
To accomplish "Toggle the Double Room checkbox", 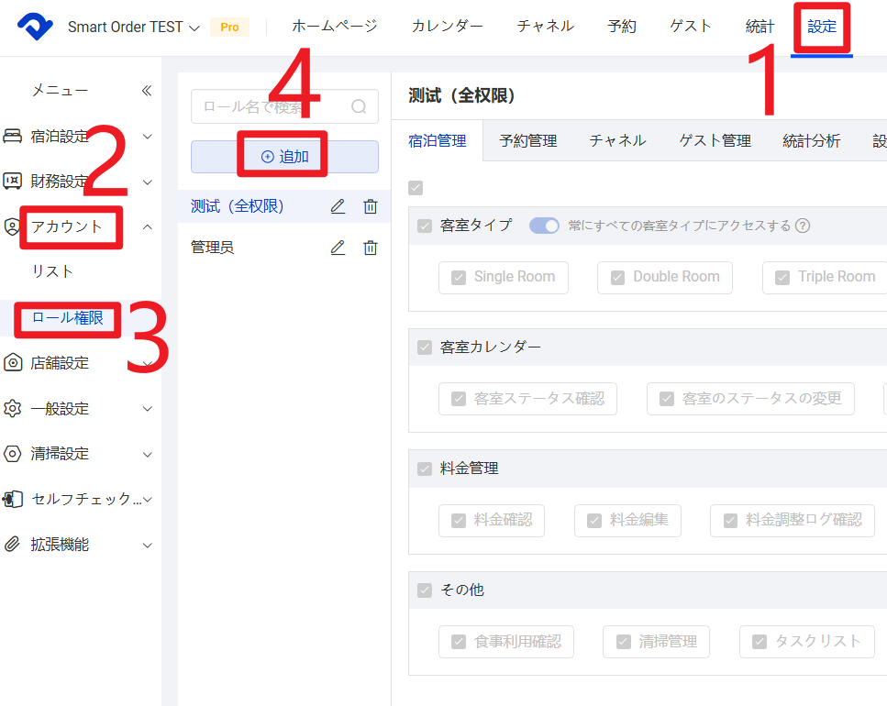I will pyautogui.click(x=617, y=278).
